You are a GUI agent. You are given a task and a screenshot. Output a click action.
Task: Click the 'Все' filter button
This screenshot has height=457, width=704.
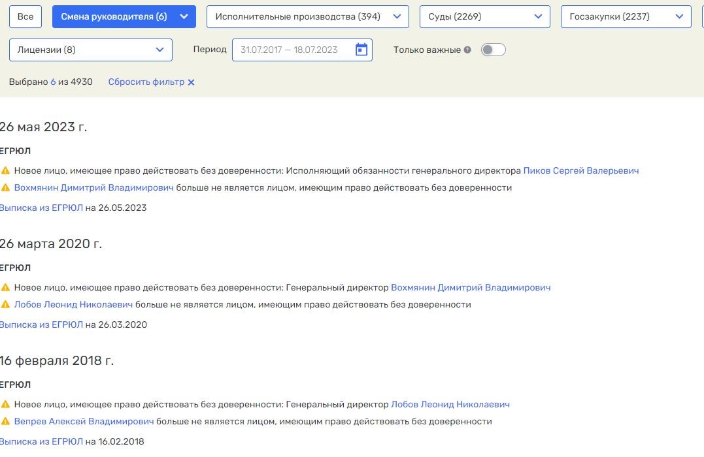click(x=25, y=16)
